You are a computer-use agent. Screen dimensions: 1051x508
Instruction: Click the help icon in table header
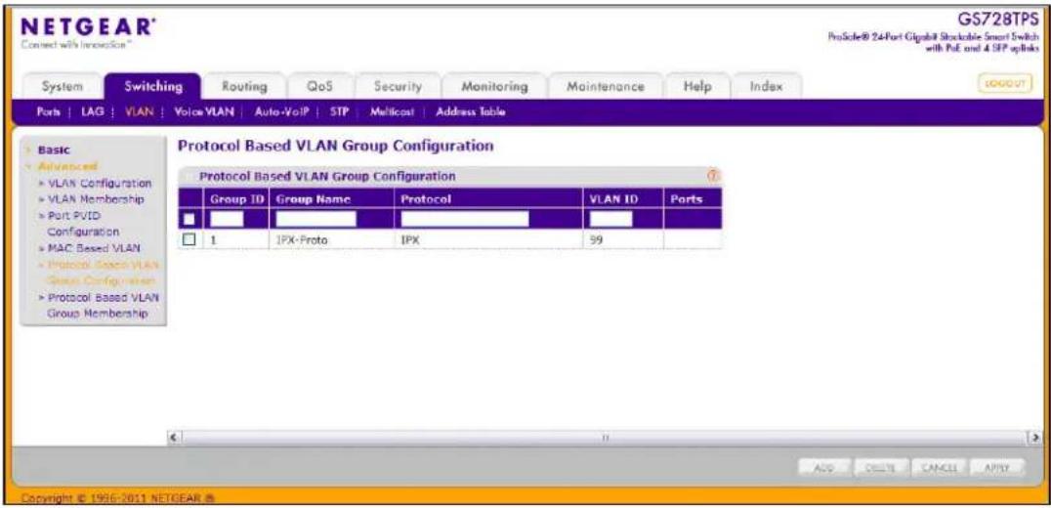click(x=712, y=176)
